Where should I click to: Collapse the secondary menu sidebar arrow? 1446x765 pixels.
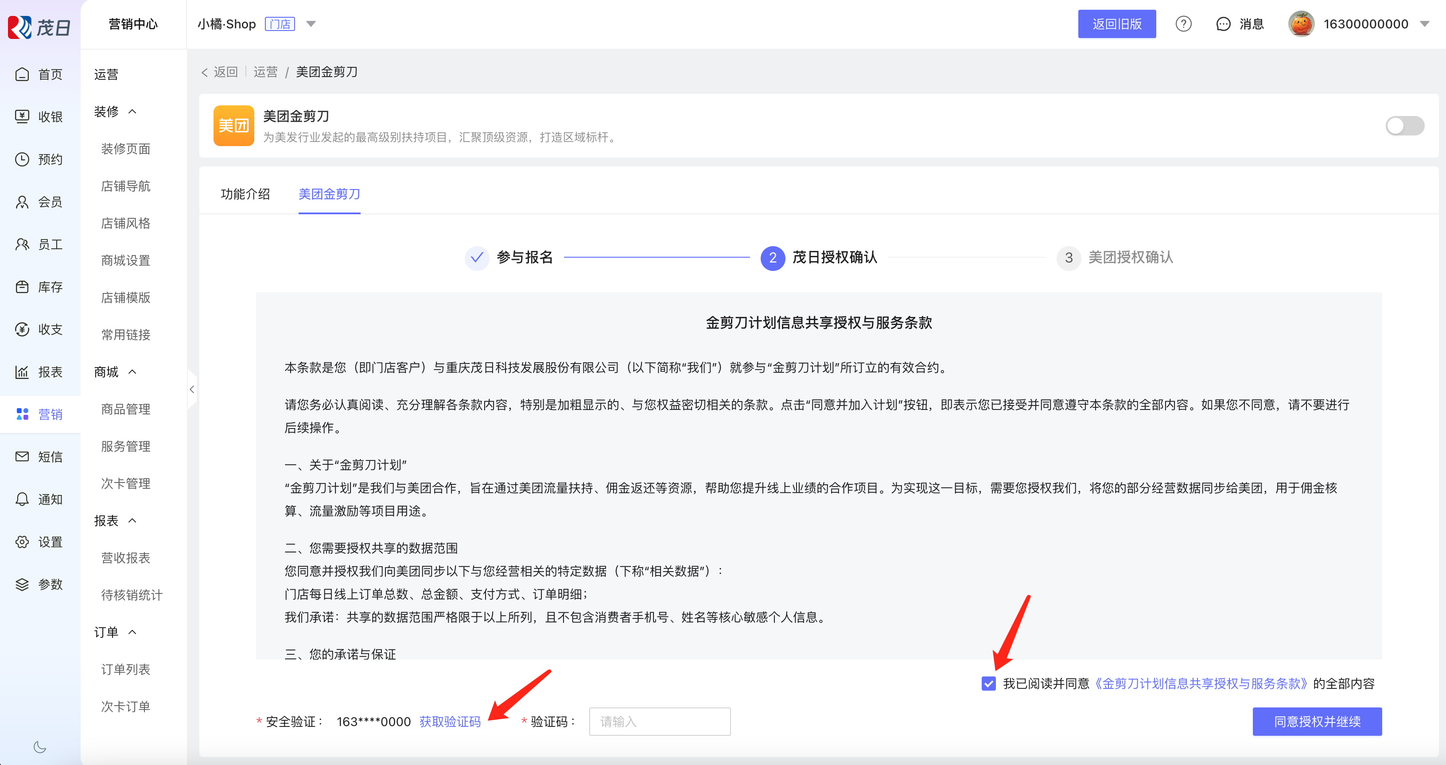[x=192, y=389]
